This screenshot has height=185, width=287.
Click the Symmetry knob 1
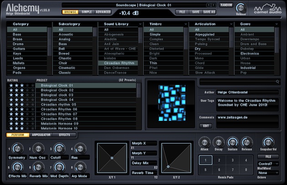coord(17,149)
